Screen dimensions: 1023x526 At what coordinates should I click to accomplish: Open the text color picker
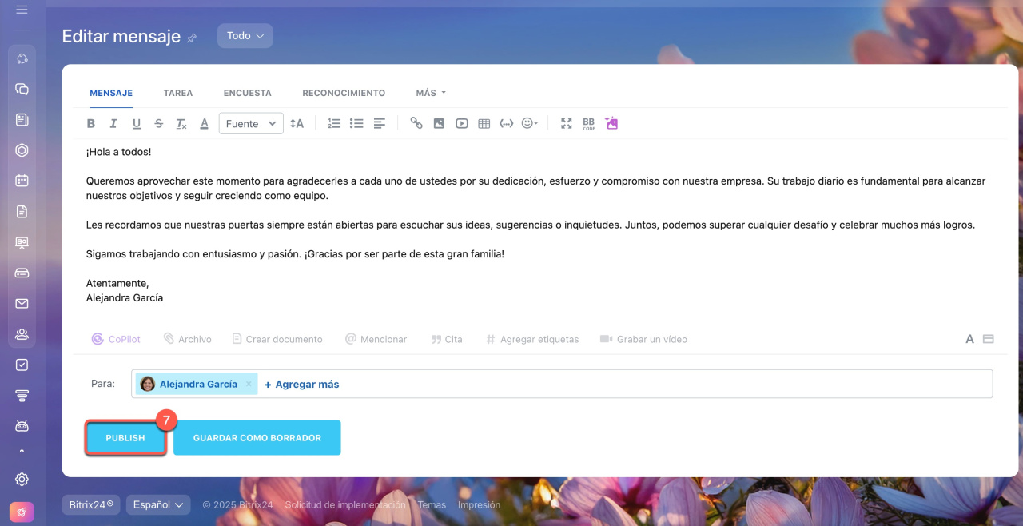point(204,123)
